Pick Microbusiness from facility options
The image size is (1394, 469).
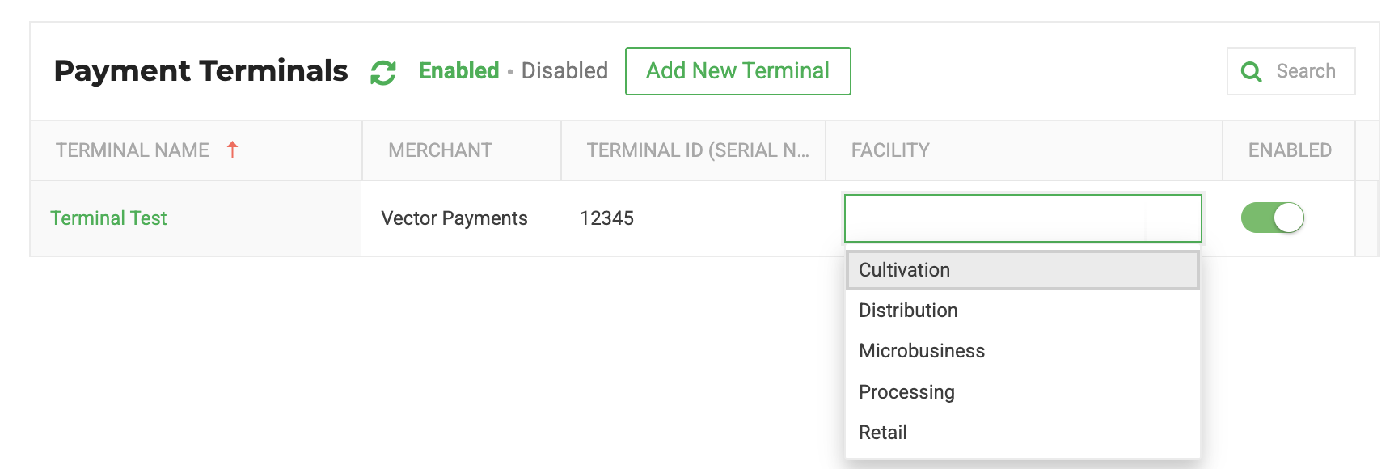coord(1023,351)
